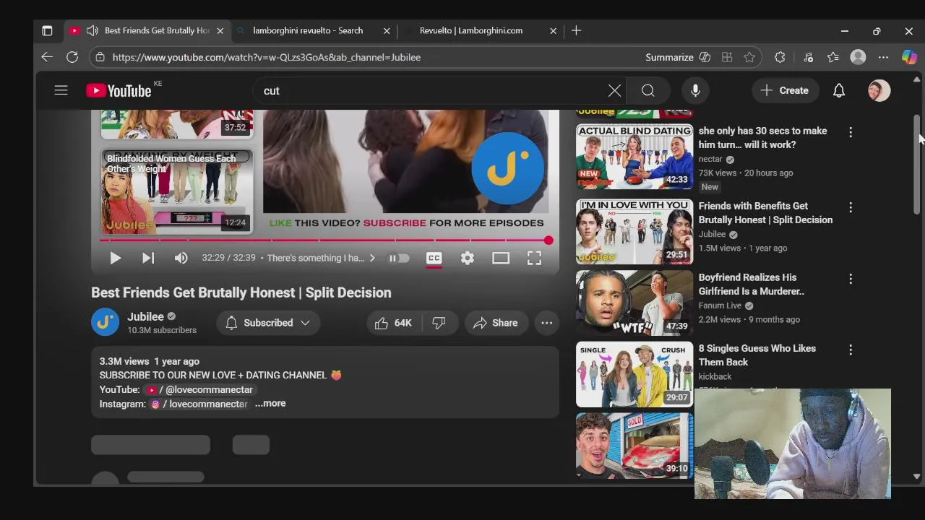
Task: Toggle closed captions
Action: 434,258
